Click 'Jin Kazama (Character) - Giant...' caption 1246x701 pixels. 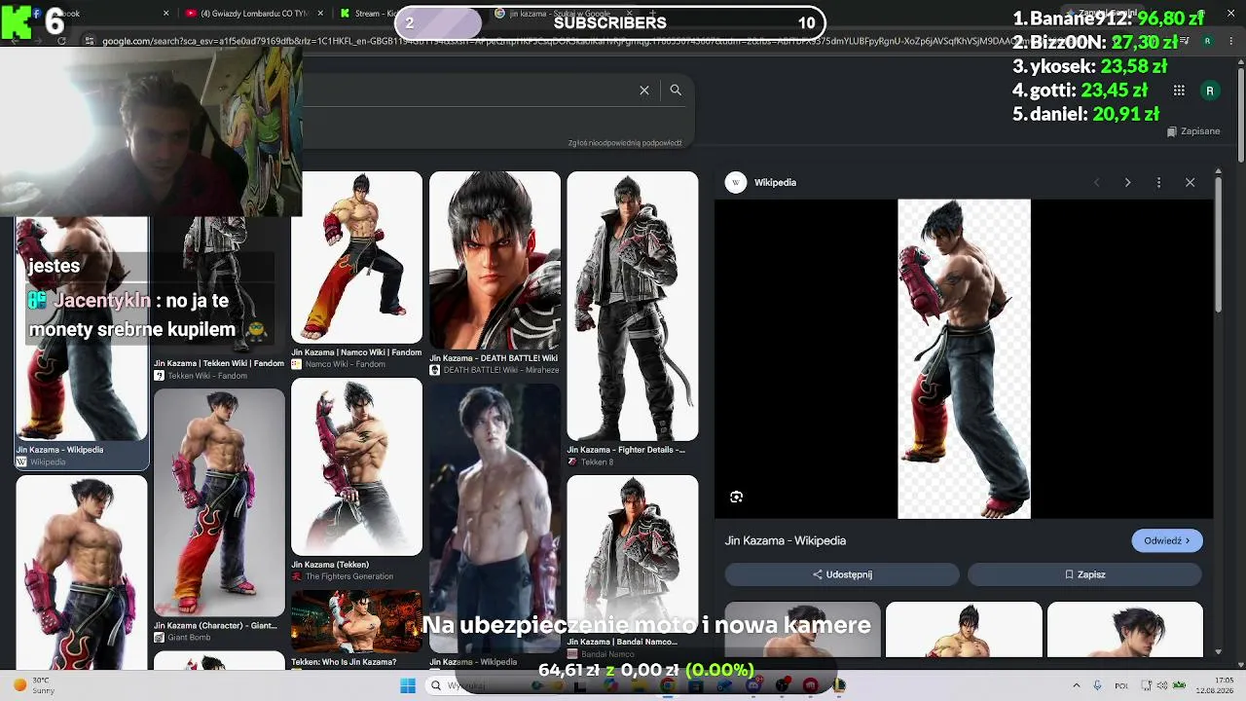(x=216, y=626)
